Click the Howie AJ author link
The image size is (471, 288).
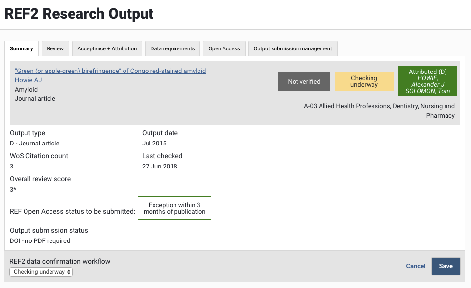point(28,80)
